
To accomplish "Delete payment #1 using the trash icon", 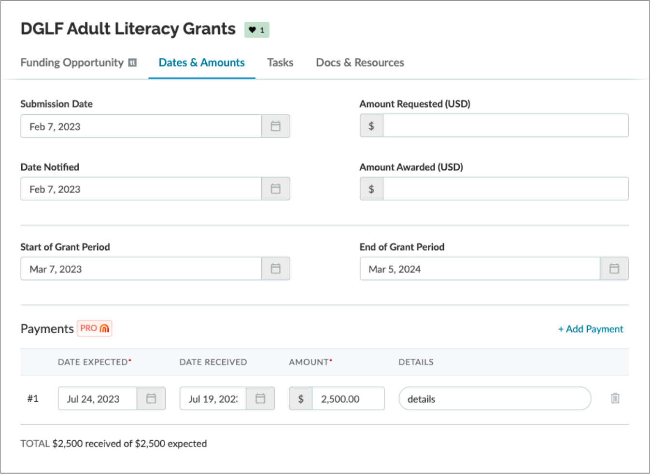I will point(615,398).
